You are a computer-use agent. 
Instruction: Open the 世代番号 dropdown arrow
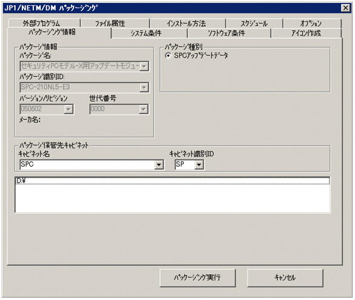(x=144, y=109)
